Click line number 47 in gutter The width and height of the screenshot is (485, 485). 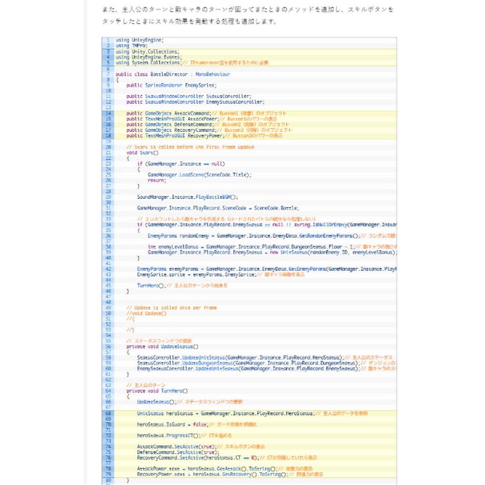[x=108, y=297]
